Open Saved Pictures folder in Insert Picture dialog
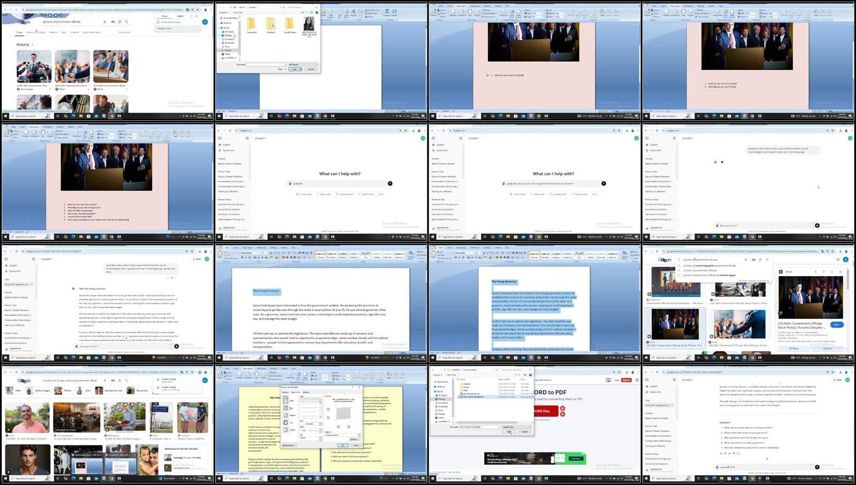The height and width of the screenshot is (485, 856). coord(289,25)
